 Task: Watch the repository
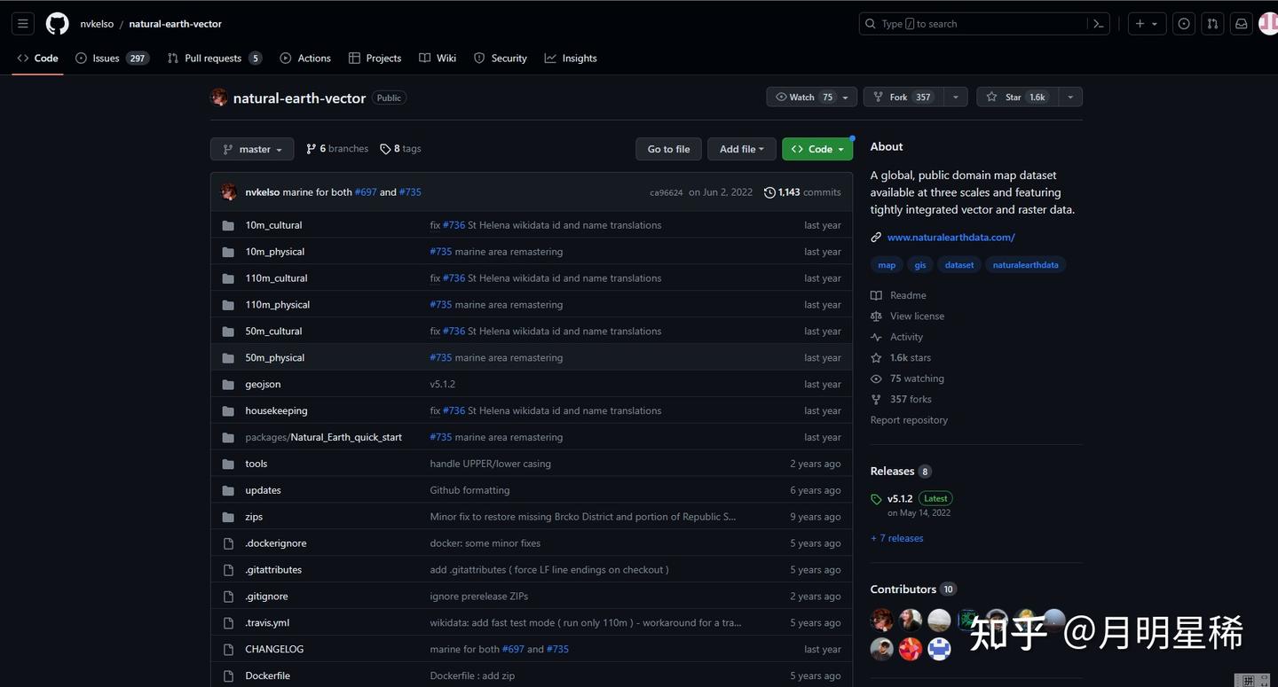[x=813, y=97]
